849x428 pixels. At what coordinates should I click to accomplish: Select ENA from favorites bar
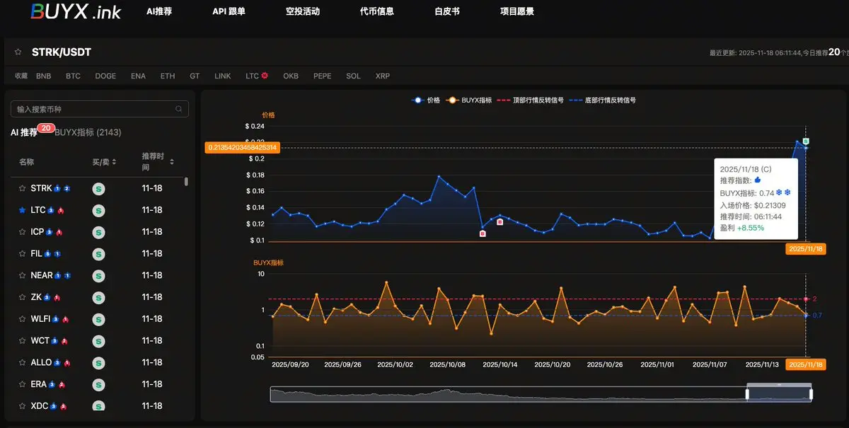(138, 76)
